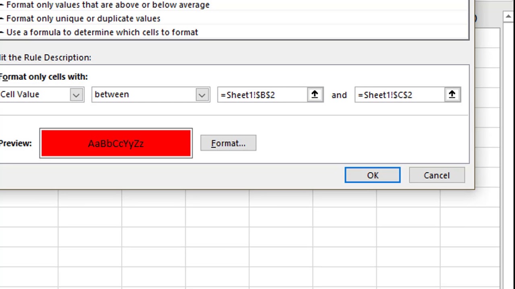Viewport: 515px width, 289px height.
Task: Select 'Format only unique or duplicate values'
Action: coord(234,18)
